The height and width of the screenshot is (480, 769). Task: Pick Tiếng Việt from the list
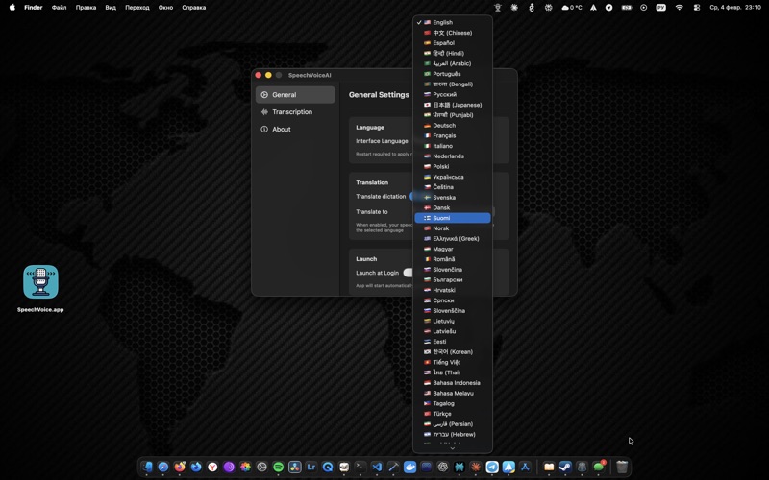[x=453, y=362]
